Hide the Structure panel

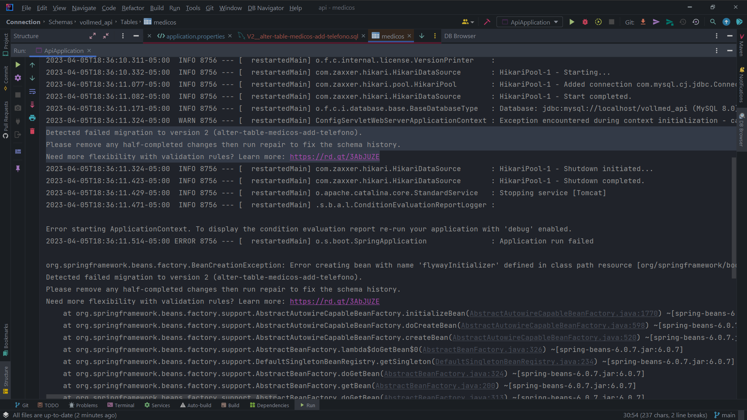pyautogui.click(x=136, y=36)
